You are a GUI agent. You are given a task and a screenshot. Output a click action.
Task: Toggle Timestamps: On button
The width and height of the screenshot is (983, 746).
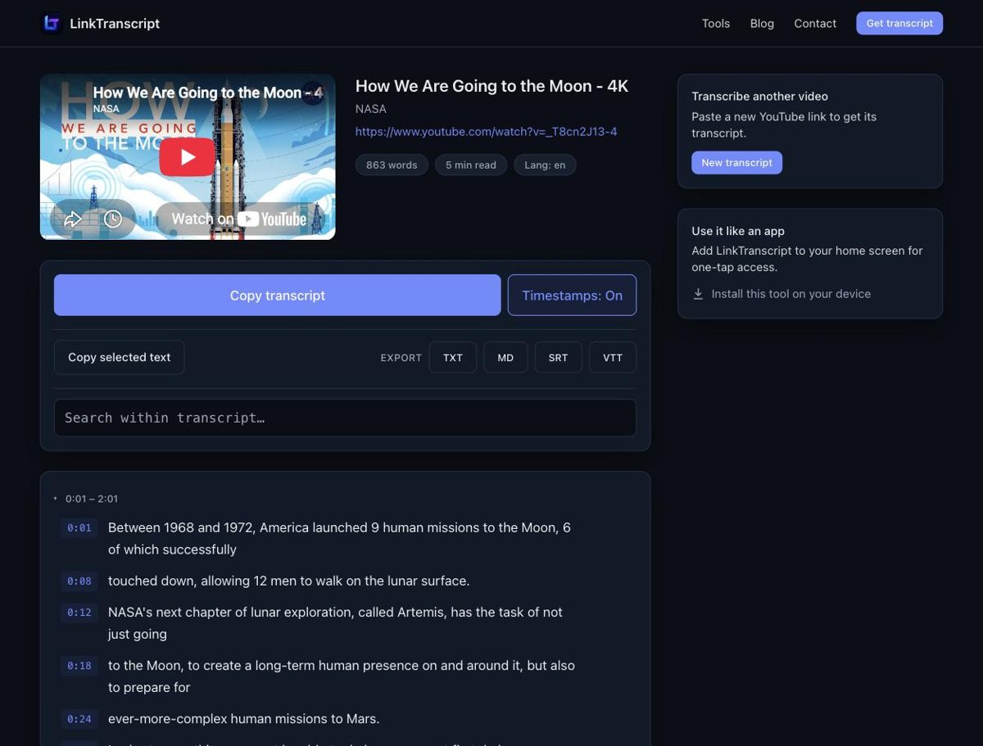tap(572, 295)
